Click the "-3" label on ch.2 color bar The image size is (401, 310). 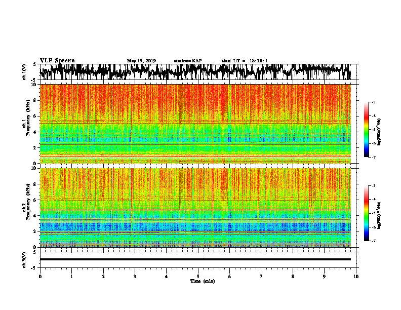(x=374, y=186)
